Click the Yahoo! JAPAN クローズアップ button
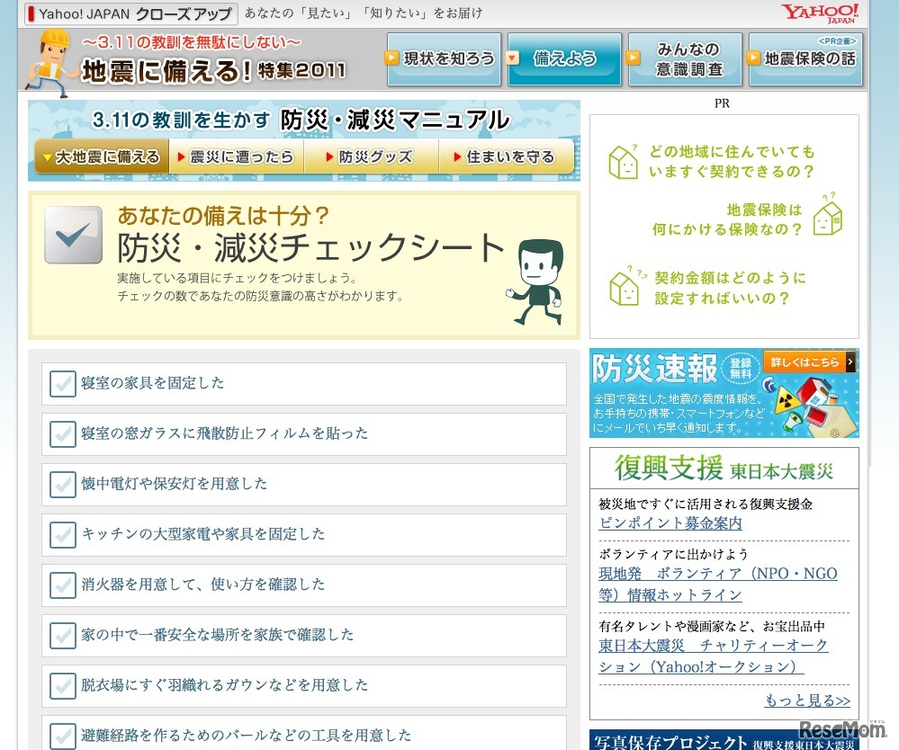899x750 pixels. (x=130, y=13)
